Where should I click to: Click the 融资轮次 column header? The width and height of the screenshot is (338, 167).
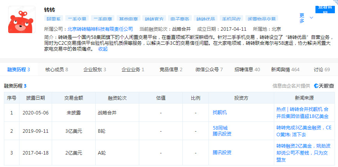pos(117,98)
